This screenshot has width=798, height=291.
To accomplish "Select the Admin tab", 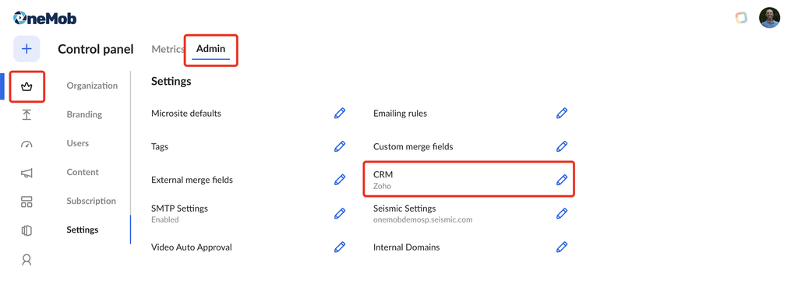I will 210,49.
